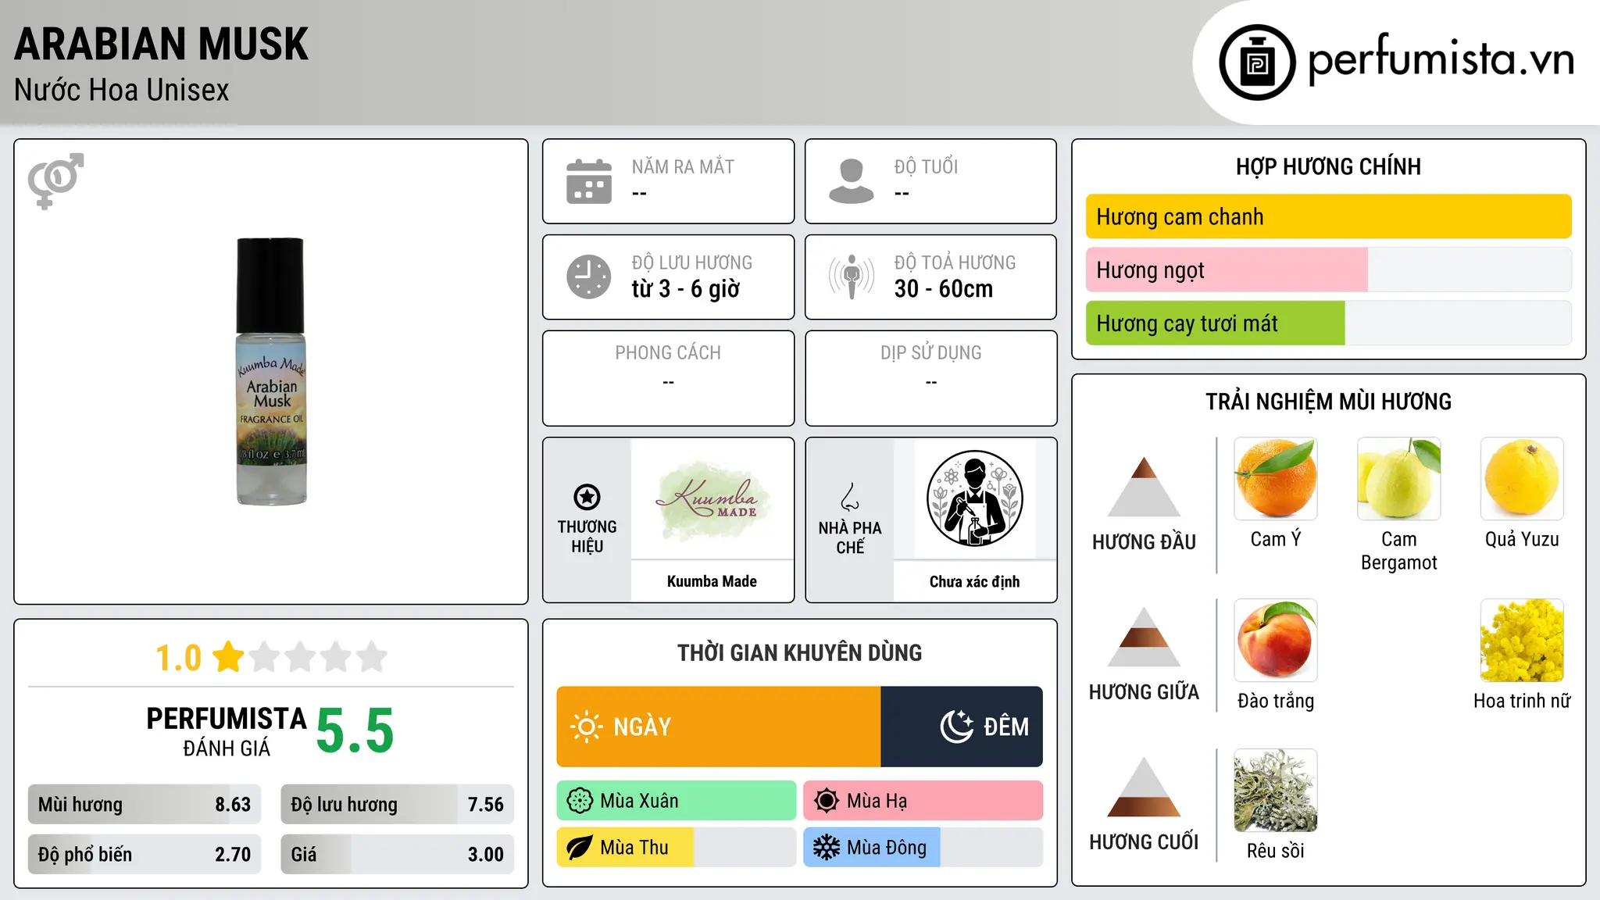Click the calendar icon beside Năm ra mắt
Screen dimensions: 1600x900
click(589, 181)
